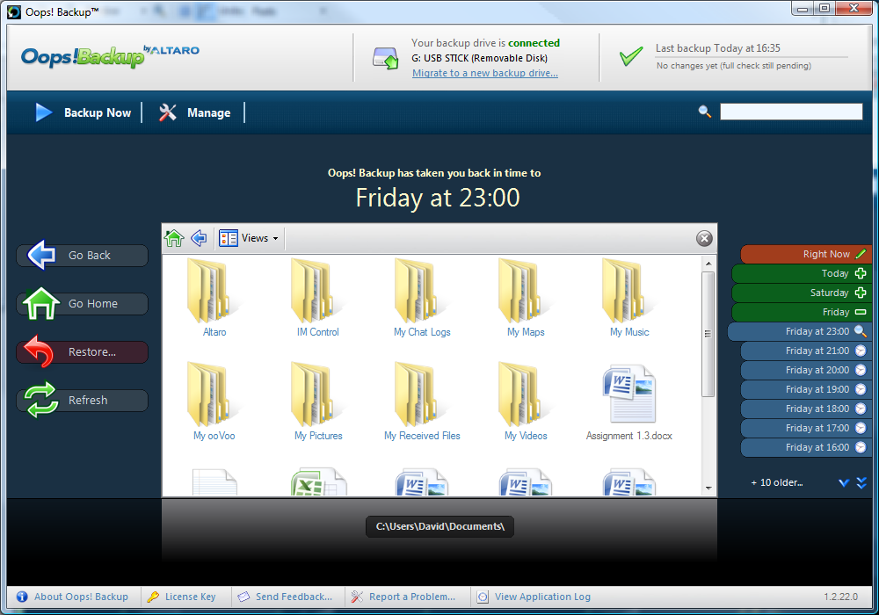Click the backup drive status icon
Viewport: 879px width, 615px height.
385,58
